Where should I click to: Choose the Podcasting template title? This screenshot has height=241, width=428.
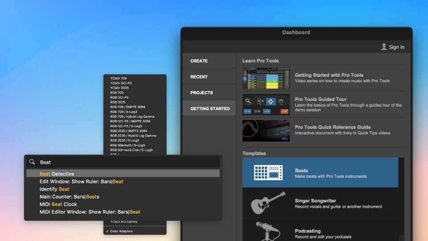(x=308, y=231)
